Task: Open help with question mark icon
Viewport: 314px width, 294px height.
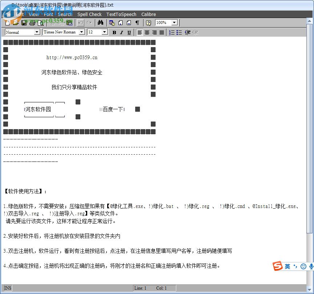Action: tap(148, 23)
